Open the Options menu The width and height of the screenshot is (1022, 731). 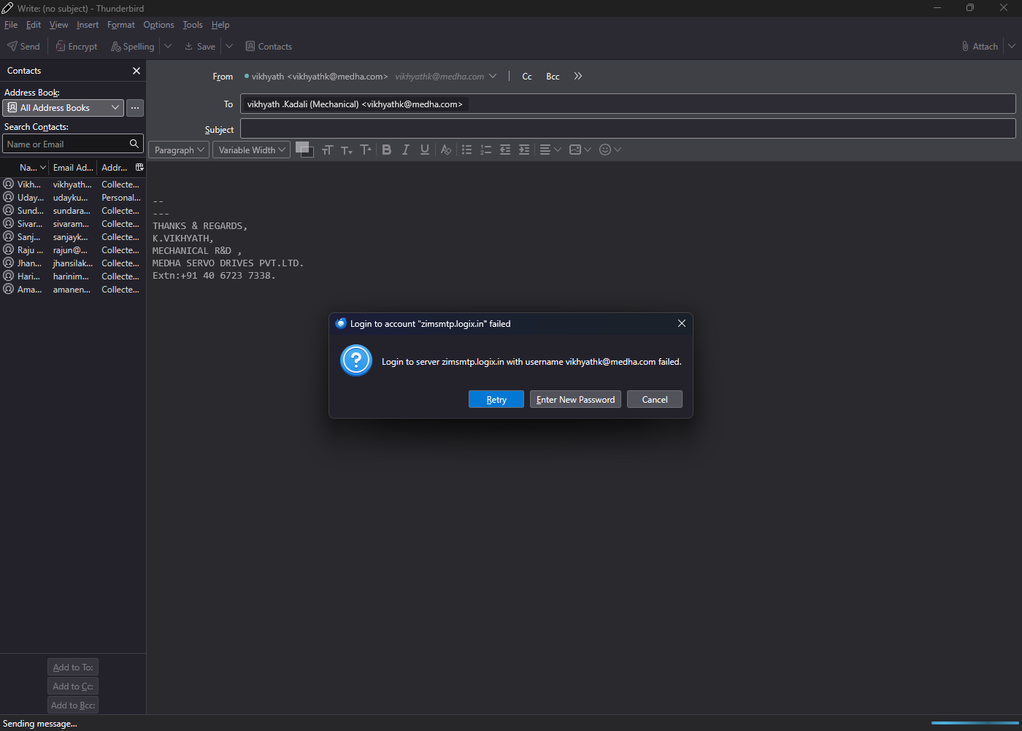(158, 25)
